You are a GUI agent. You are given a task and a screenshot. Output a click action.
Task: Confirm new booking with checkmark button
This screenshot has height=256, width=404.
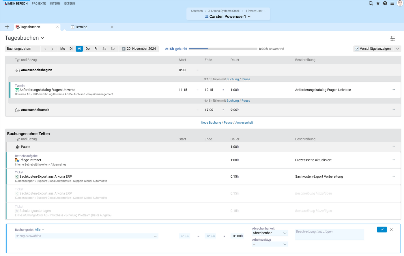click(382, 229)
